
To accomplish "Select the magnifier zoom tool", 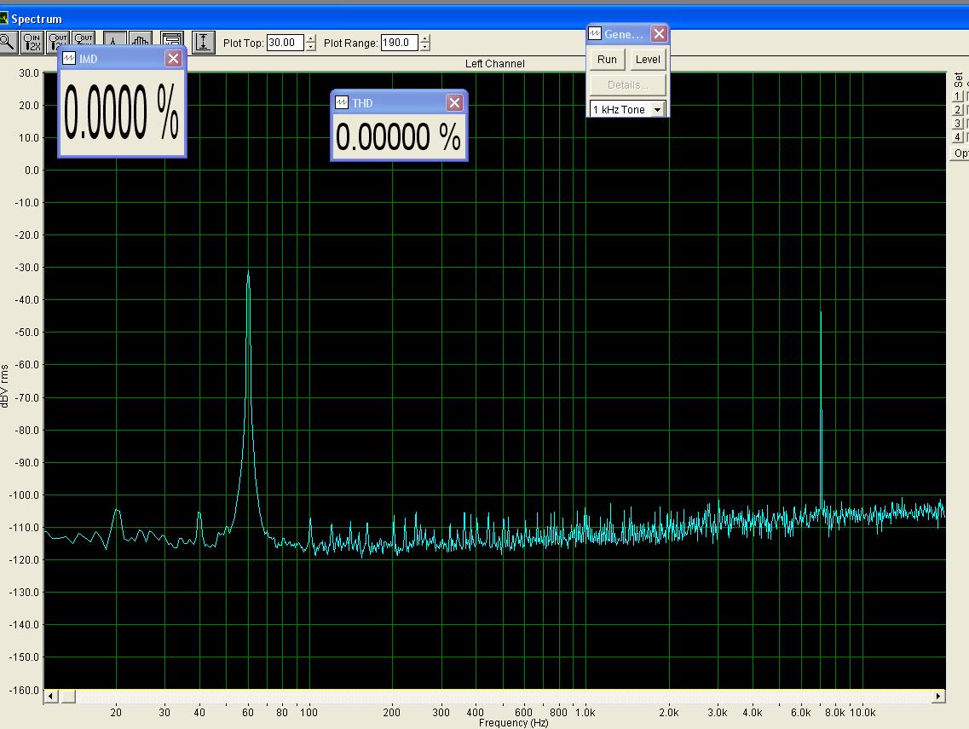I will click(8, 43).
